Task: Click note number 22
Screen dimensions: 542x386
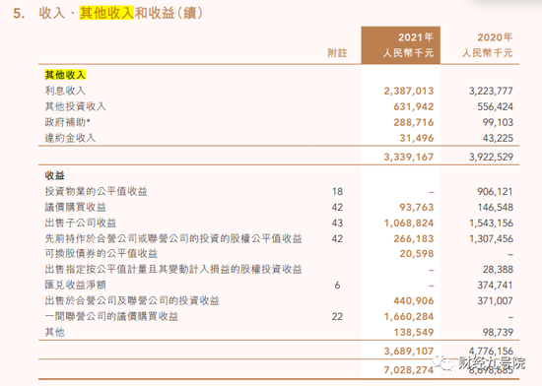Action: point(337,317)
